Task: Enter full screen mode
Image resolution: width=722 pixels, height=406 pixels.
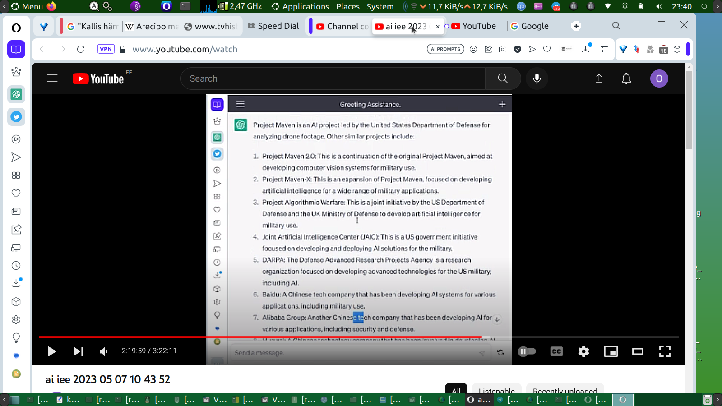Action: (x=665, y=351)
